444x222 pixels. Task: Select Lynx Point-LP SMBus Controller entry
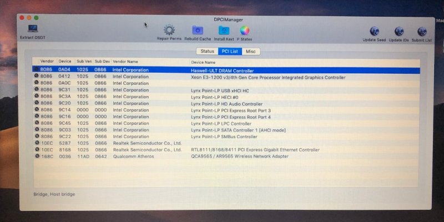(x=224, y=137)
